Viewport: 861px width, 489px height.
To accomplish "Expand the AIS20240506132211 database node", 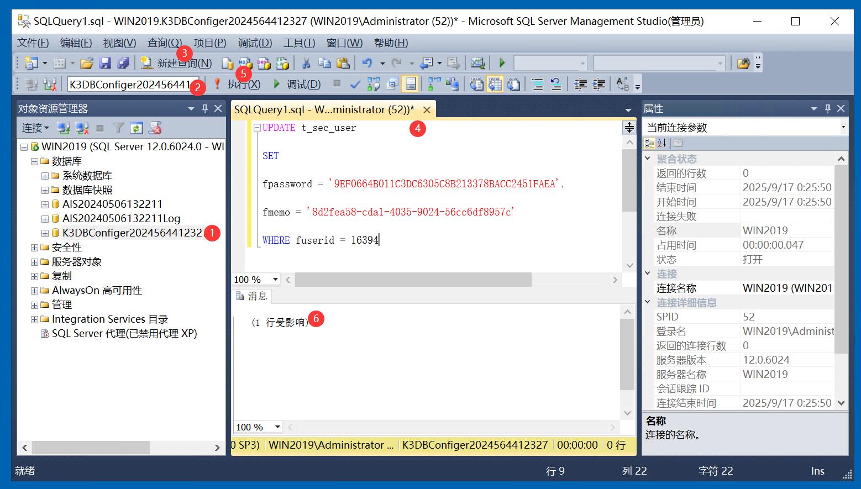I will tap(45, 204).
